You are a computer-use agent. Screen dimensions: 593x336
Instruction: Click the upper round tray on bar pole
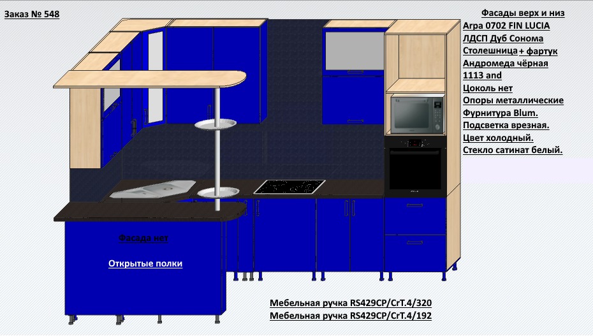[216, 124]
